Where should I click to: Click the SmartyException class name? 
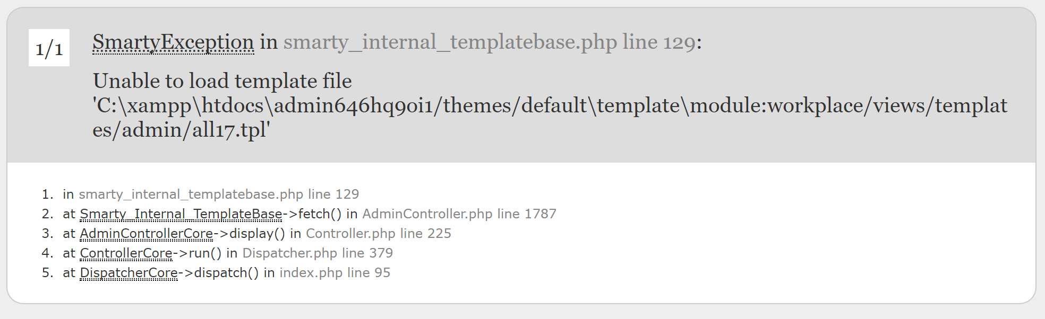(x=173, y=42)
